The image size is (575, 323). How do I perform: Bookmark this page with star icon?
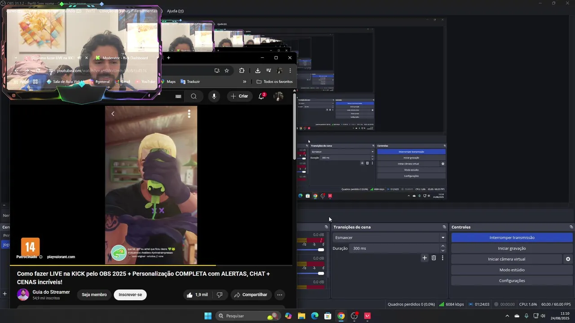coord(227,70)
